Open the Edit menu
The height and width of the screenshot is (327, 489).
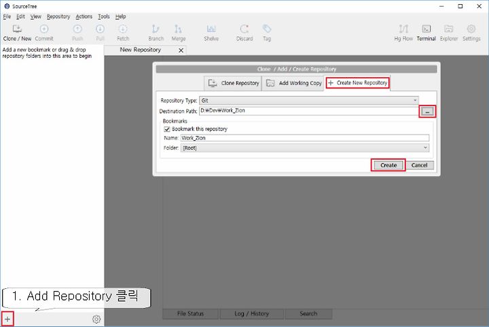tap(20, 16)
